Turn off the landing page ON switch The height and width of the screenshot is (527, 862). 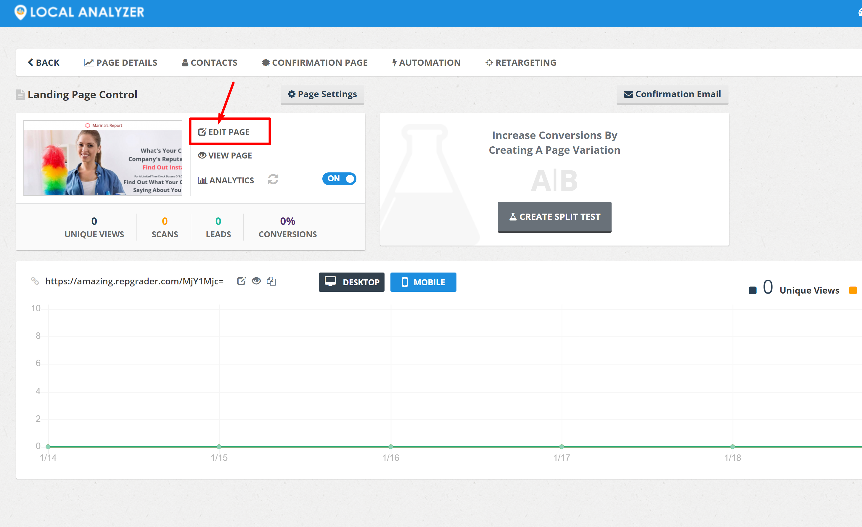(339, 179)
